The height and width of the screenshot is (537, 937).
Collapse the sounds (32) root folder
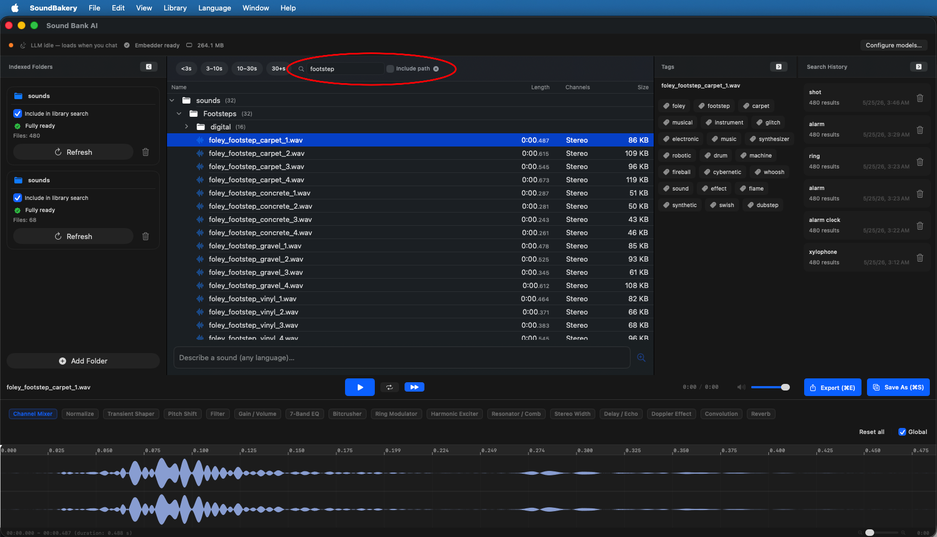(x=172, y=100)
